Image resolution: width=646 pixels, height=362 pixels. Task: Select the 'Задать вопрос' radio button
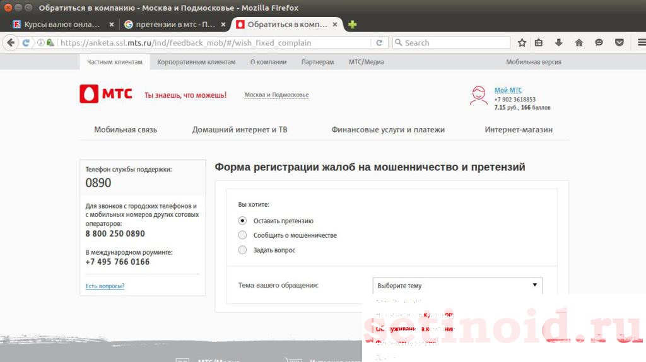click(242, 250)
